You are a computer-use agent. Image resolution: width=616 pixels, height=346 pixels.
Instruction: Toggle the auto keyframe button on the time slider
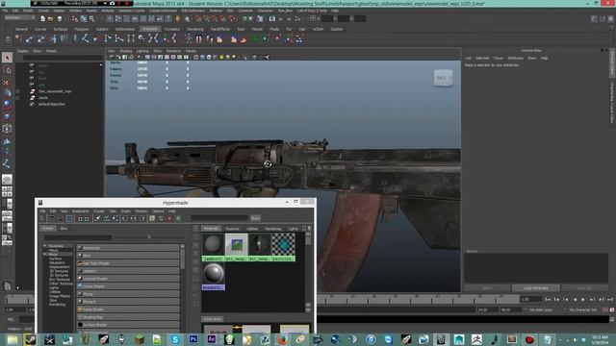[605, 309]
